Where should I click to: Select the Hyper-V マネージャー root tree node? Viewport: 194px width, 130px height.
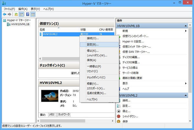tap(19, 20)
